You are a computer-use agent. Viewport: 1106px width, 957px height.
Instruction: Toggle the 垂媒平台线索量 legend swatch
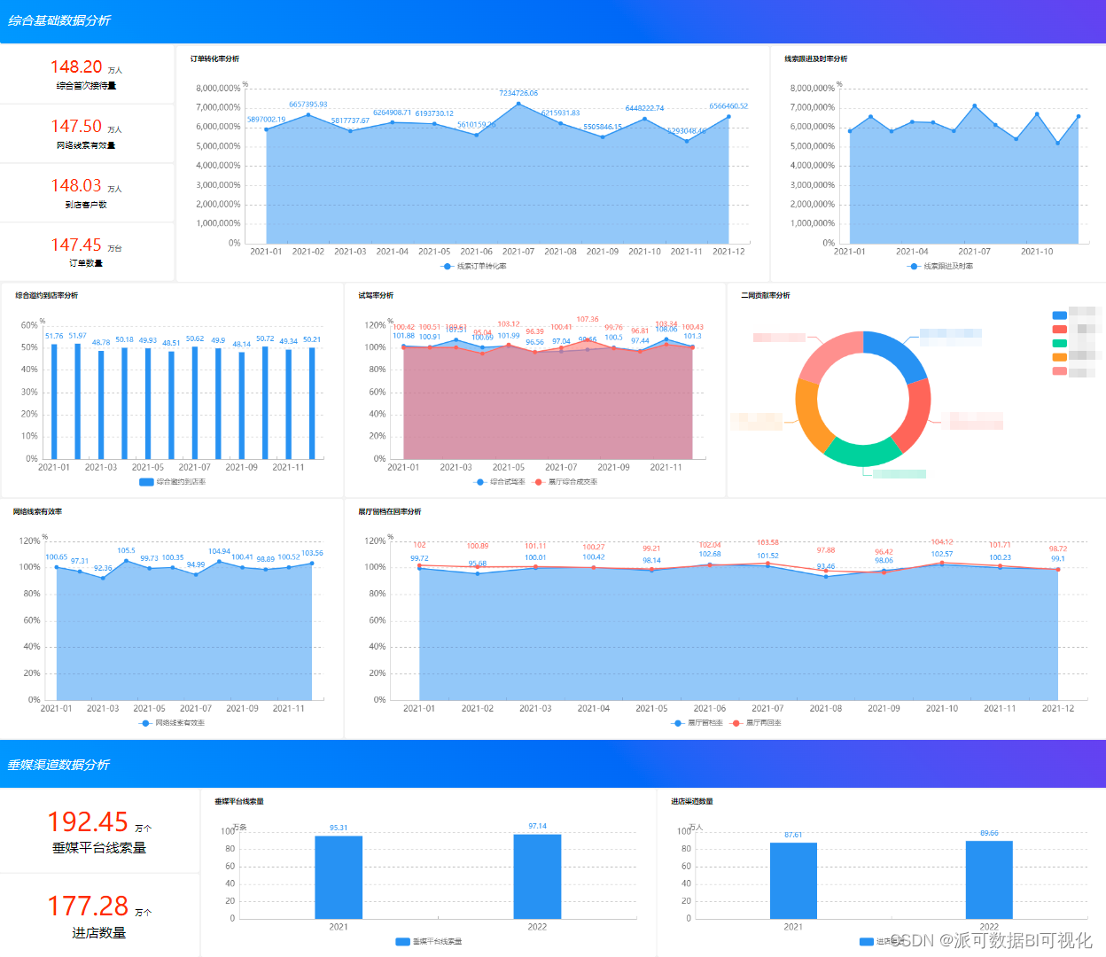402,942
